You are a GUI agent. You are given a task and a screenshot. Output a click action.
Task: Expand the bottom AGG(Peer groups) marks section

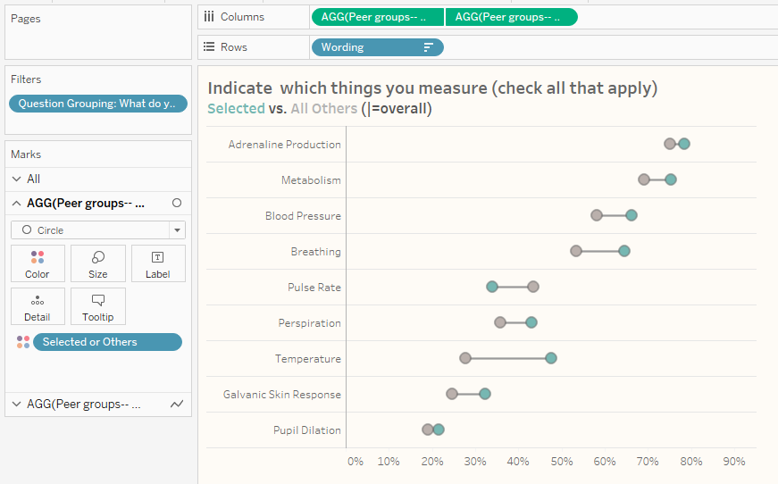pyautogui.click(x=16, y=405)
